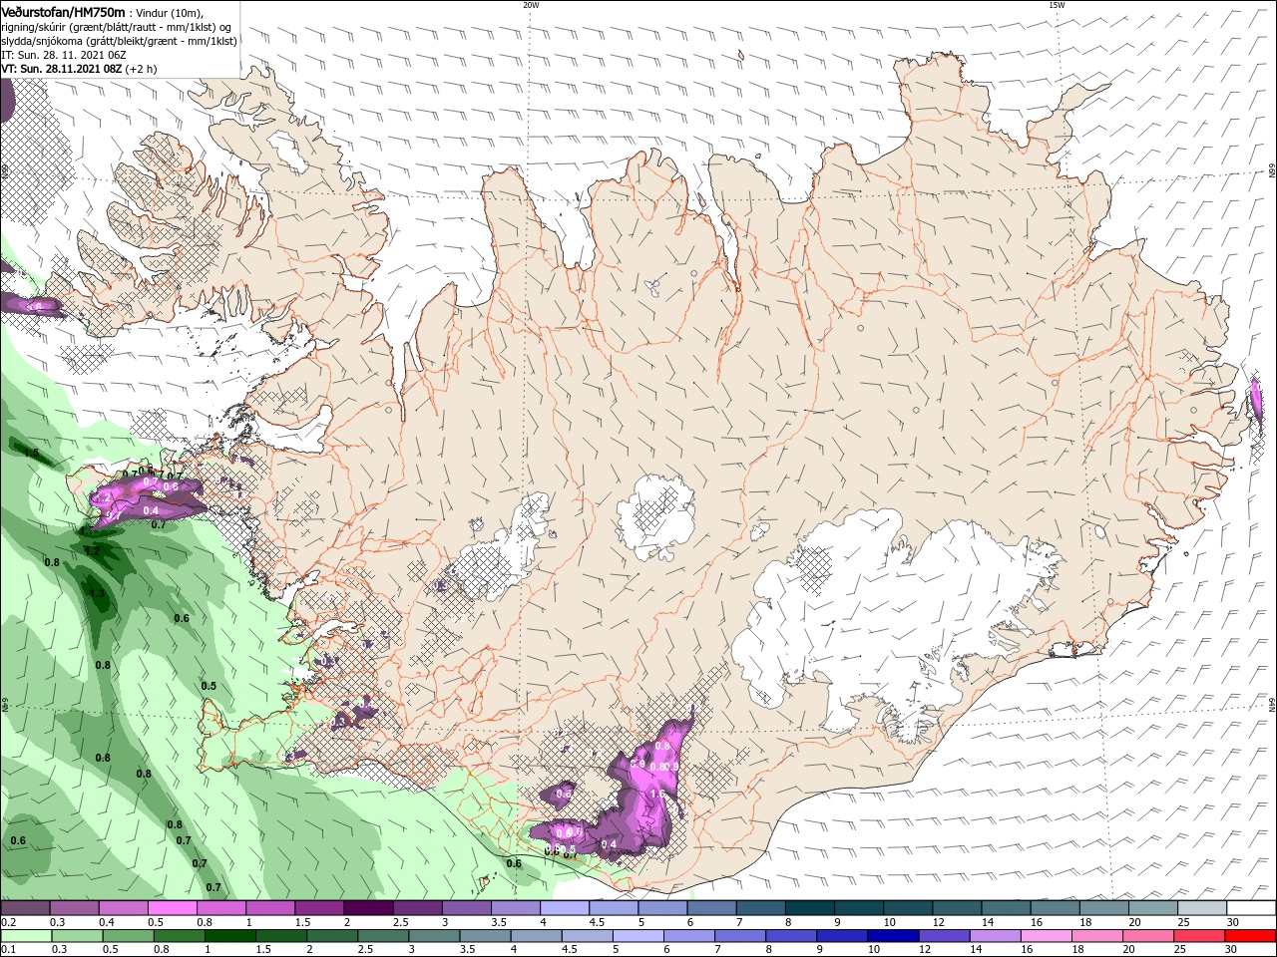1277x957 pixels.
Task: Pick the 4 grey-blue swatch in the lower legend
Action: 536,936
